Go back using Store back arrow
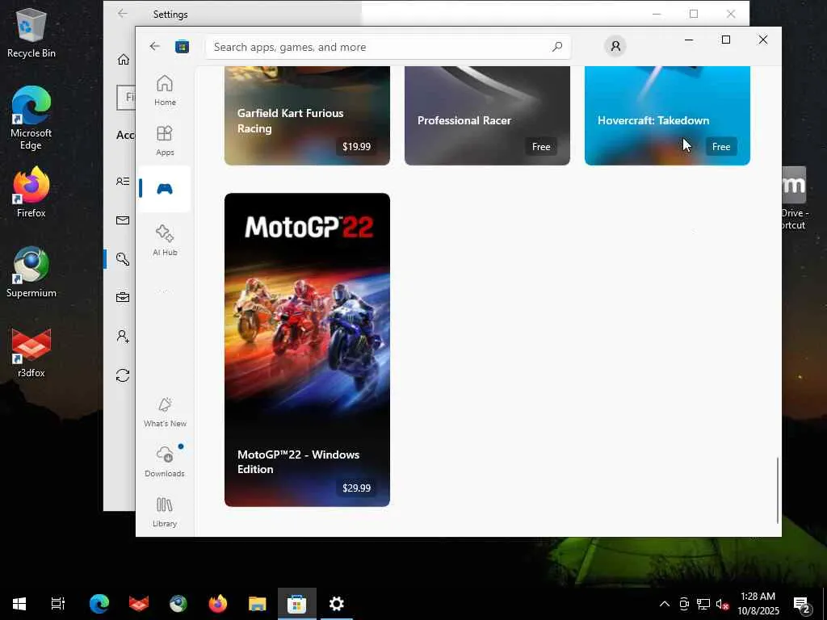The height and width of the screenshot is (620, 827). 155,47
